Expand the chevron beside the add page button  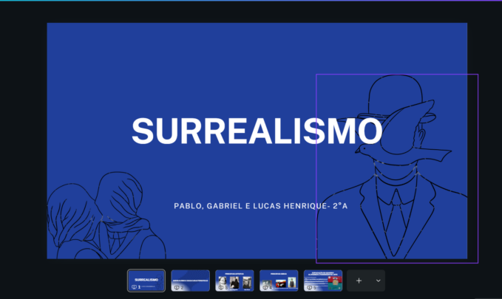(378, 281)
